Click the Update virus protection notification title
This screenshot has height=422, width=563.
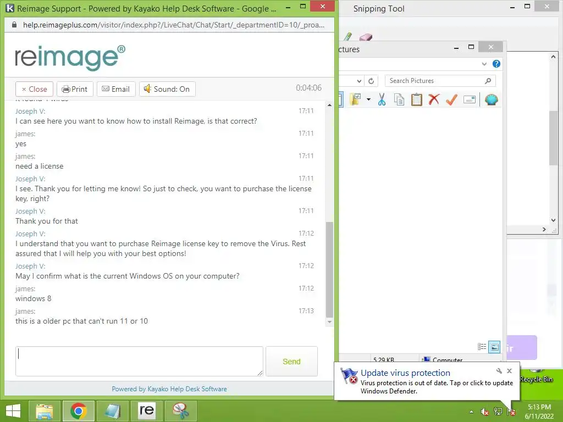(405, 373)
